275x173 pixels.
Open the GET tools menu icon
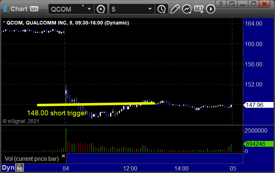[199, 9]
